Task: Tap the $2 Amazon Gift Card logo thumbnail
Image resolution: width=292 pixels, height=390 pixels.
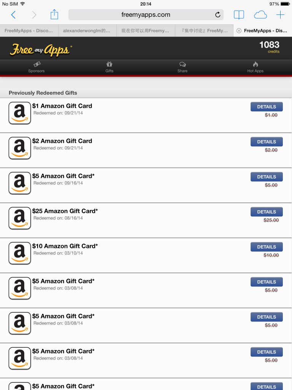Action: pos(20,148)
